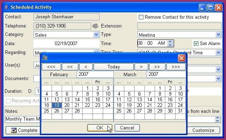Decrease time with the spinner down arrow

[170, 45]
